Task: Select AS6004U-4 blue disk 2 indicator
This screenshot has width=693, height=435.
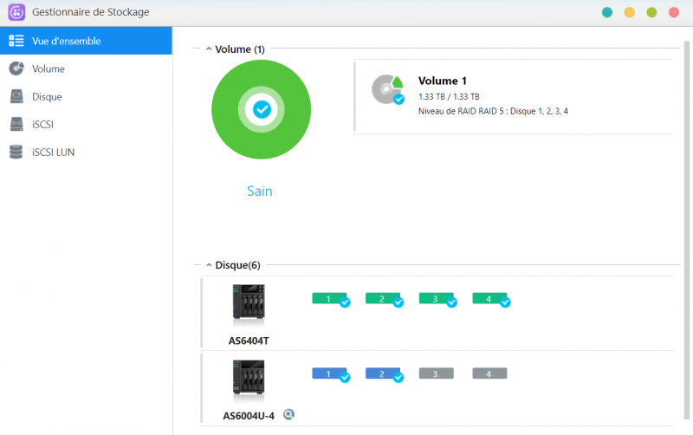Action: pos(384,374)
